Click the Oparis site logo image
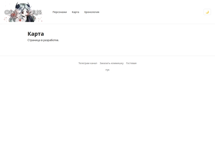 [23, 12]
